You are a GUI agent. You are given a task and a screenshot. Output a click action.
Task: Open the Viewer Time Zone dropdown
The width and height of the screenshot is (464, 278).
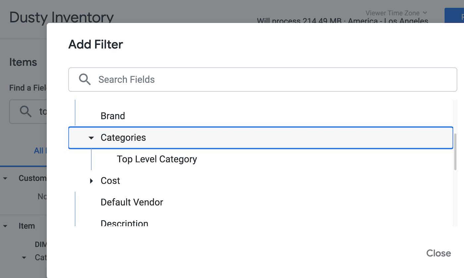396,13
